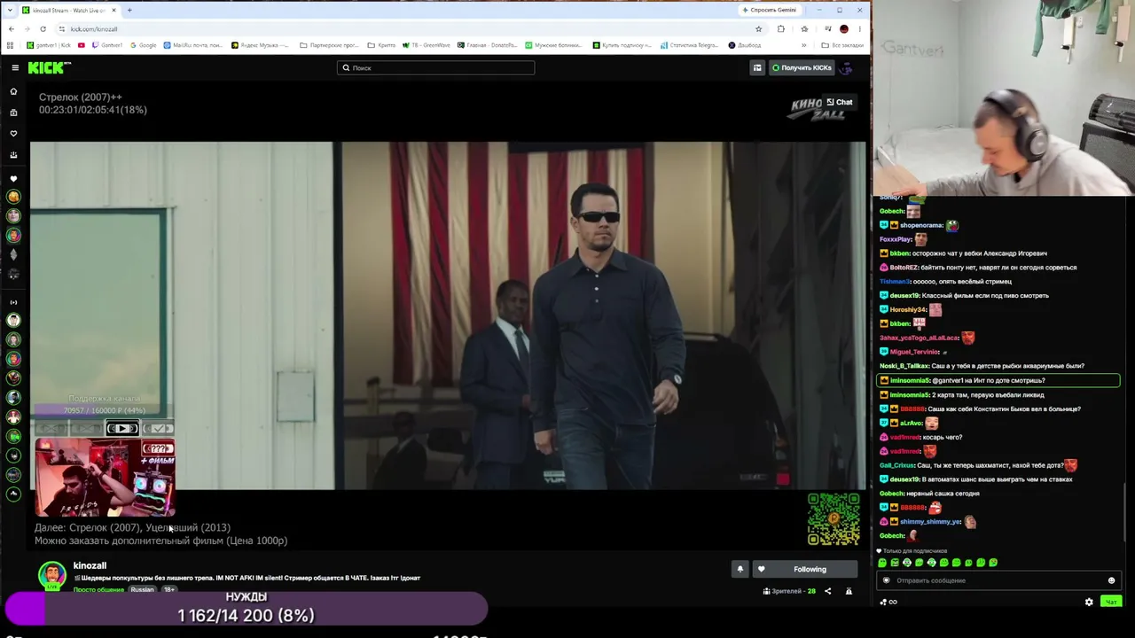Open the apps grid icon in bookmarks bar
The image size is (1135, 638).
[x=11, y=45]
